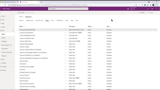
Task: Open more options for Inactive Accounts row
Action: click(65, 75)
